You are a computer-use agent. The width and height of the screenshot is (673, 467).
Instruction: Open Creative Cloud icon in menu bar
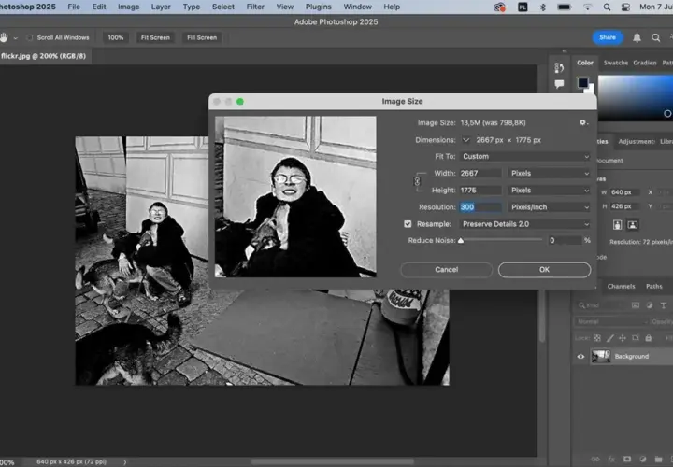pos(499,7)
